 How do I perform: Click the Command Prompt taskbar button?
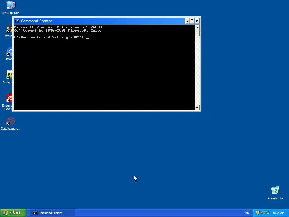[52, 213]
